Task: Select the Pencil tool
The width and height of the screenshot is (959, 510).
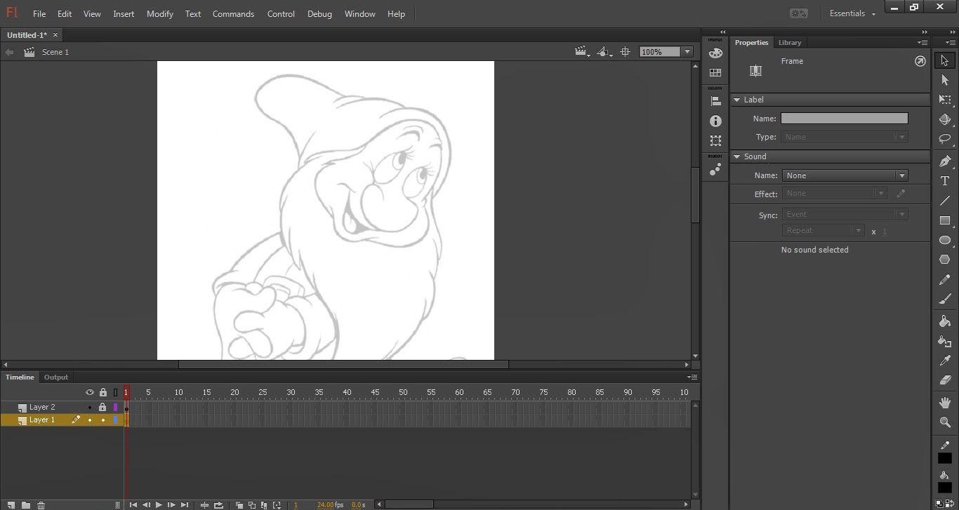Action: pos(945,280)
